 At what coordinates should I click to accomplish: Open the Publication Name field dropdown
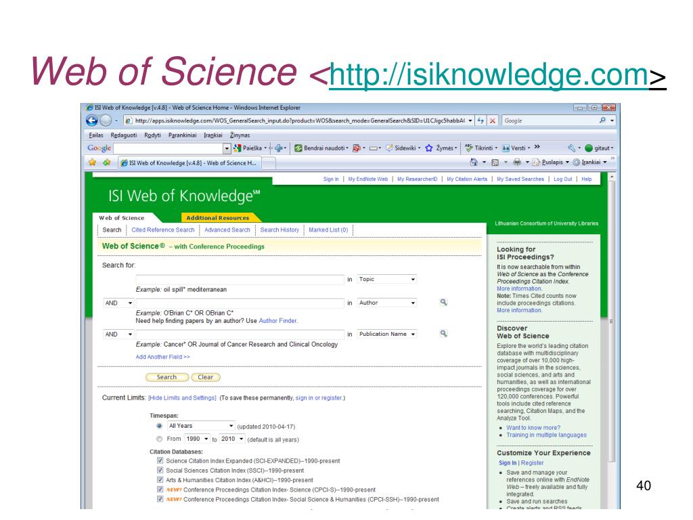pyautogui.click(x=387, y=334)
